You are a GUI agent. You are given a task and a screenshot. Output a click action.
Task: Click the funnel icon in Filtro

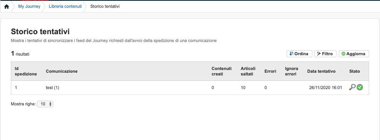[x=319, y=54]
